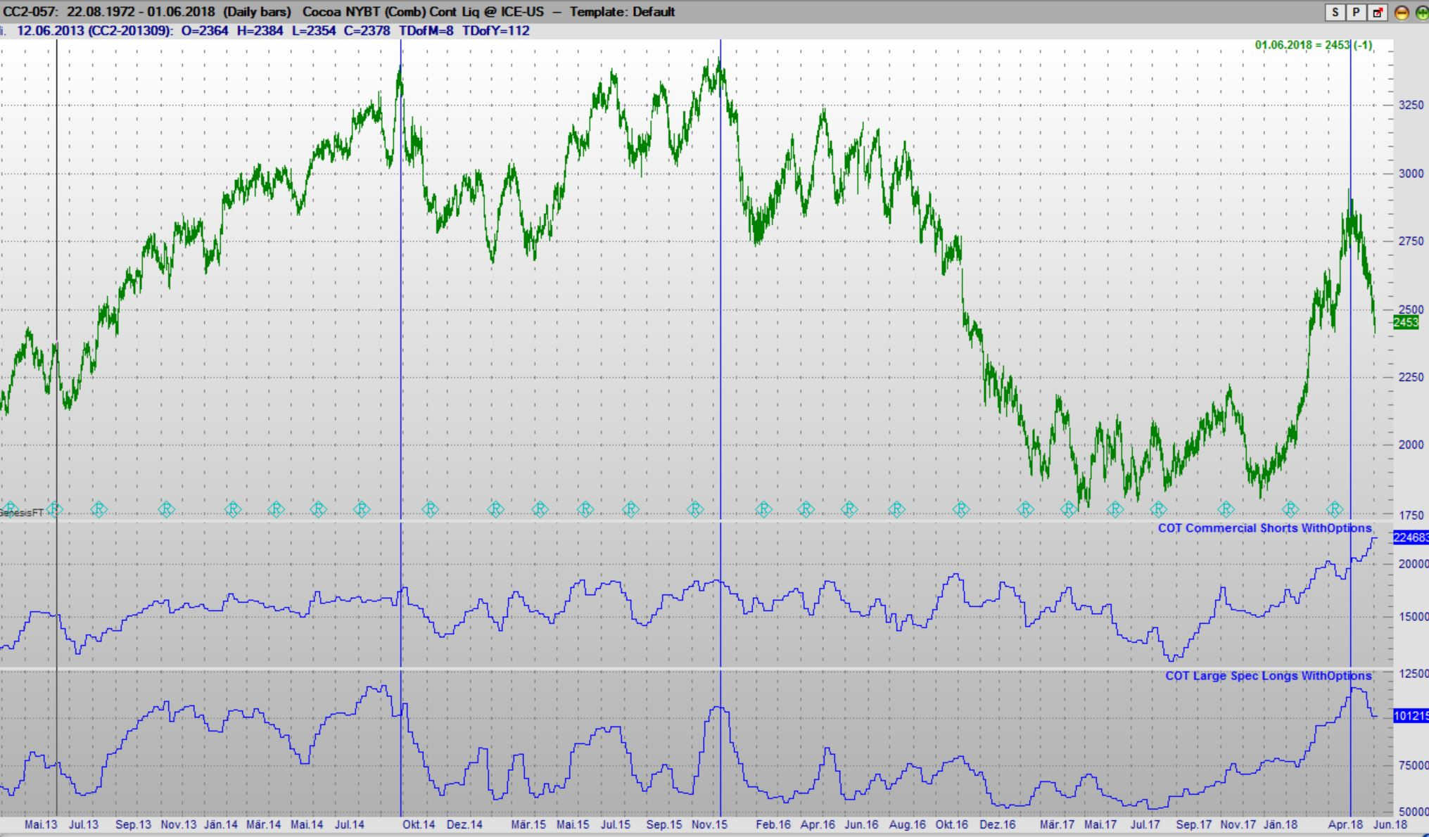Open the CC2-057 symbol field
The image size is (1429, 837).
coord(28,11)
